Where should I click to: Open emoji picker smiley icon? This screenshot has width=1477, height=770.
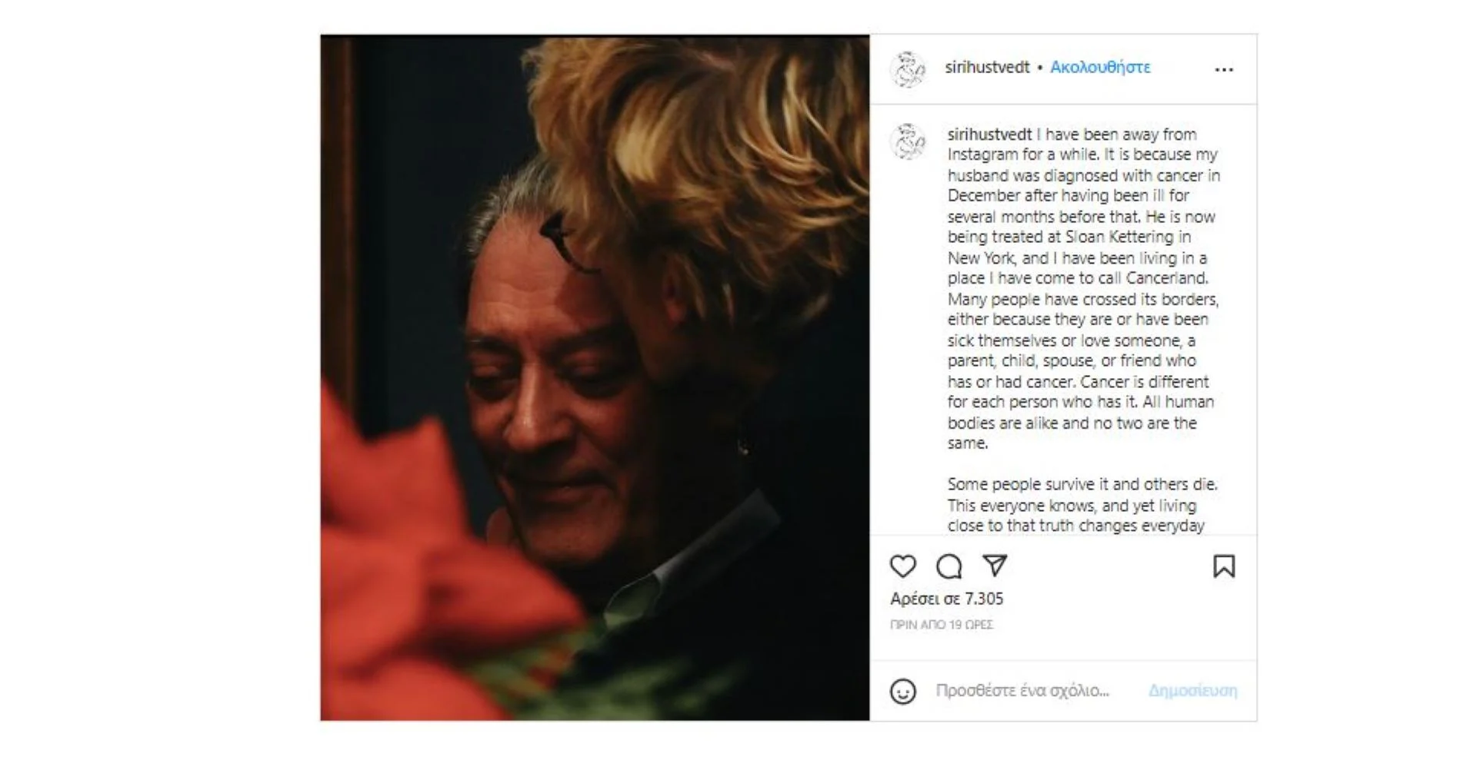pyautogui.click(x=902, y=691)
